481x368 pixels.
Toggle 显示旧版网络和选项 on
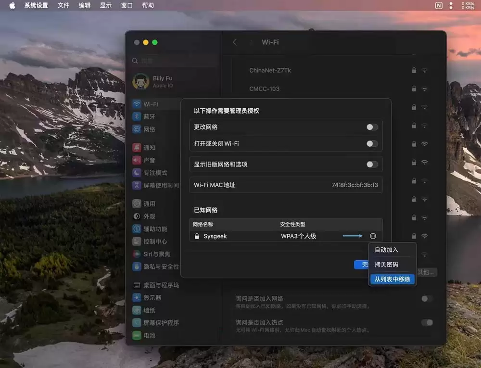371,164
